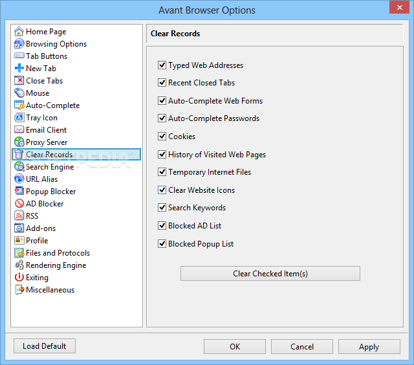The width and height of the screenshot is (414, 365).
Task: Uncheck Blocked Popup List checkbox
Action: click(x=162, y=243)
